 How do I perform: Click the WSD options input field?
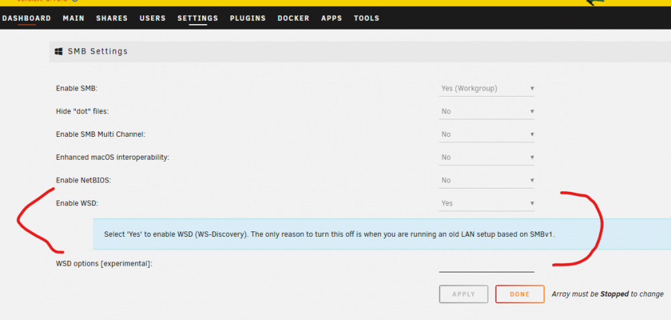(486, 264)
